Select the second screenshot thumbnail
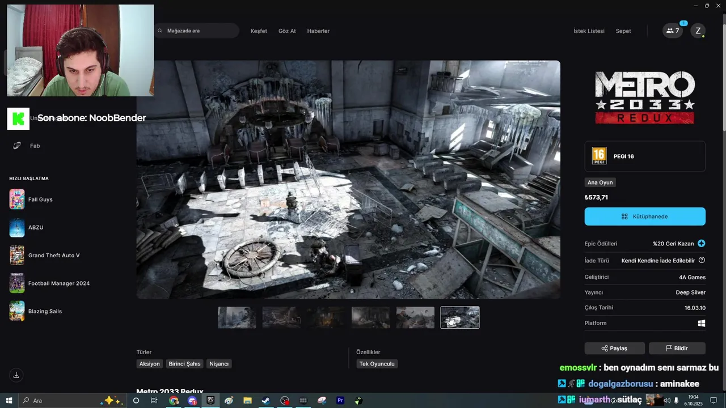Image resolution: width=726 pixels, height=408 pixels. [x=281, y=317]
